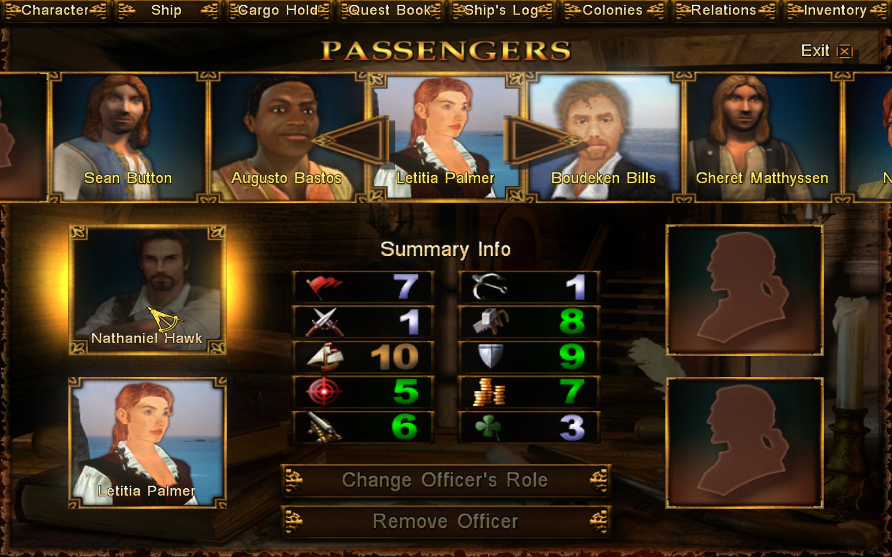Click the red target accuracy skill icon
Viewport: 892px width, 557px height.
click(324, 392)
